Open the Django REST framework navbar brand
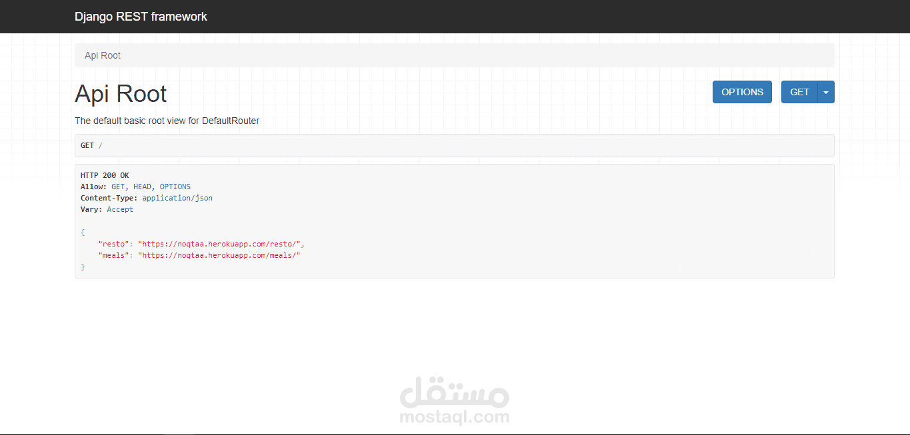Image resolution: width=910 pixels, height=435 pixels. 141,16
